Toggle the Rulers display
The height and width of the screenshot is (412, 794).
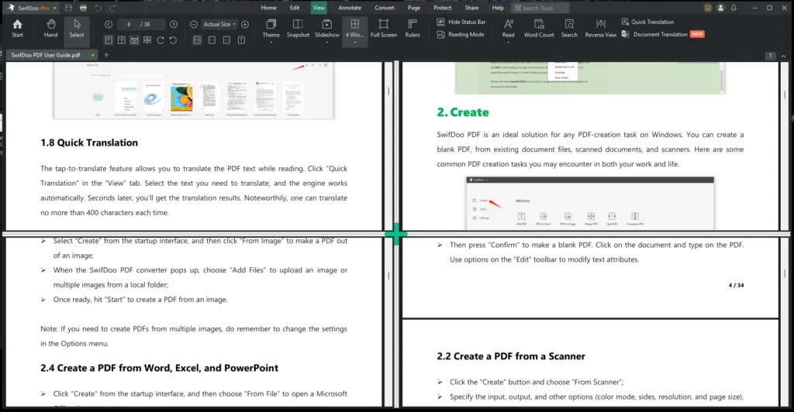[x=413, y=29]
